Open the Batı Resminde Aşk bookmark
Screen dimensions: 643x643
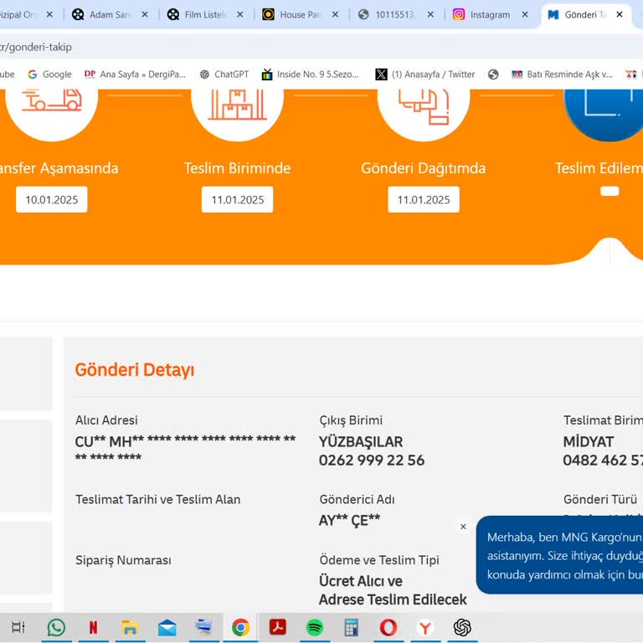pos(563,75)
